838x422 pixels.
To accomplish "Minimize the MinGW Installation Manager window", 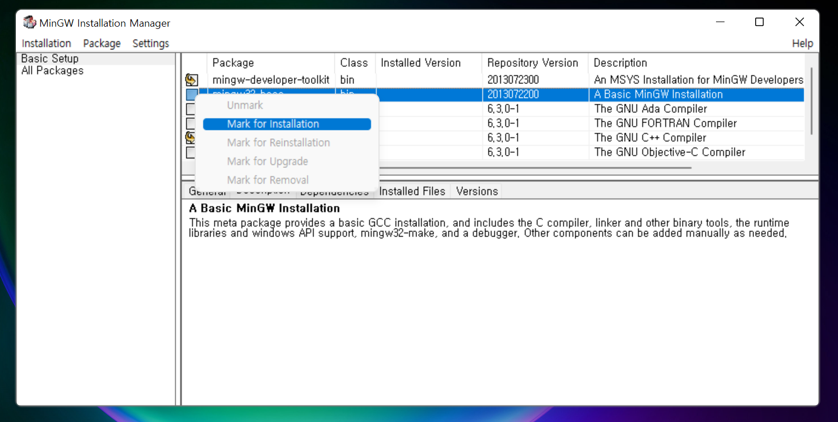I will [x=720, y=22].
